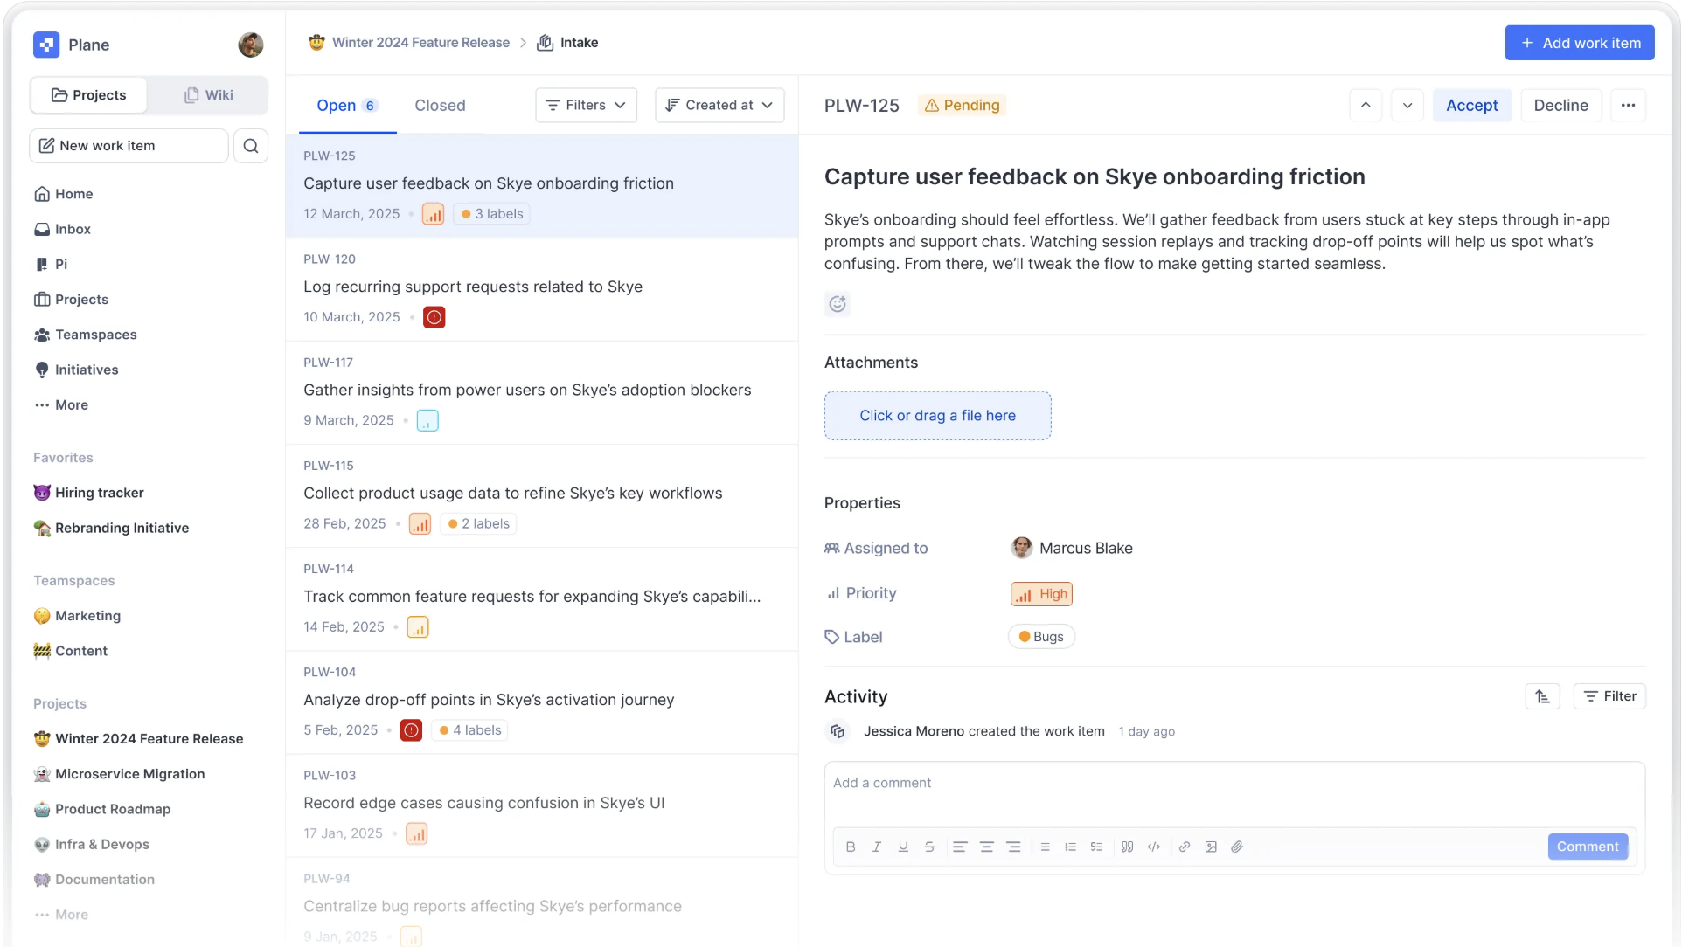
Task: Go to the previous intake item arrow
Action: pyautogui.click(x=1366, y=105)
